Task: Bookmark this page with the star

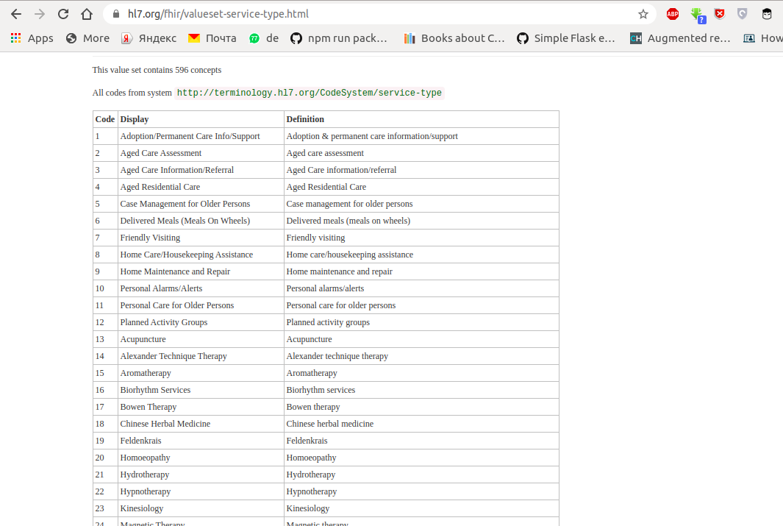Action: click(643, 14)
